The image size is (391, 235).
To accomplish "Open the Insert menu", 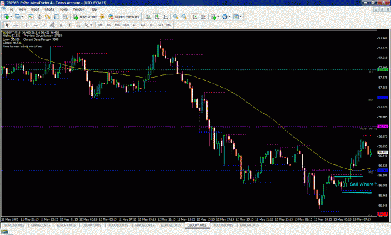I will point(35,9).
